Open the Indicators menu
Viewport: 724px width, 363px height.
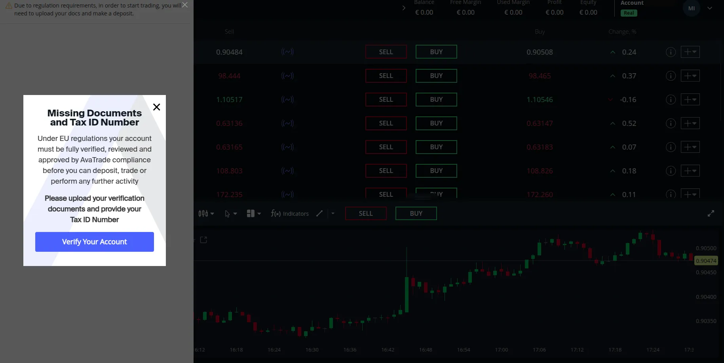290,213
